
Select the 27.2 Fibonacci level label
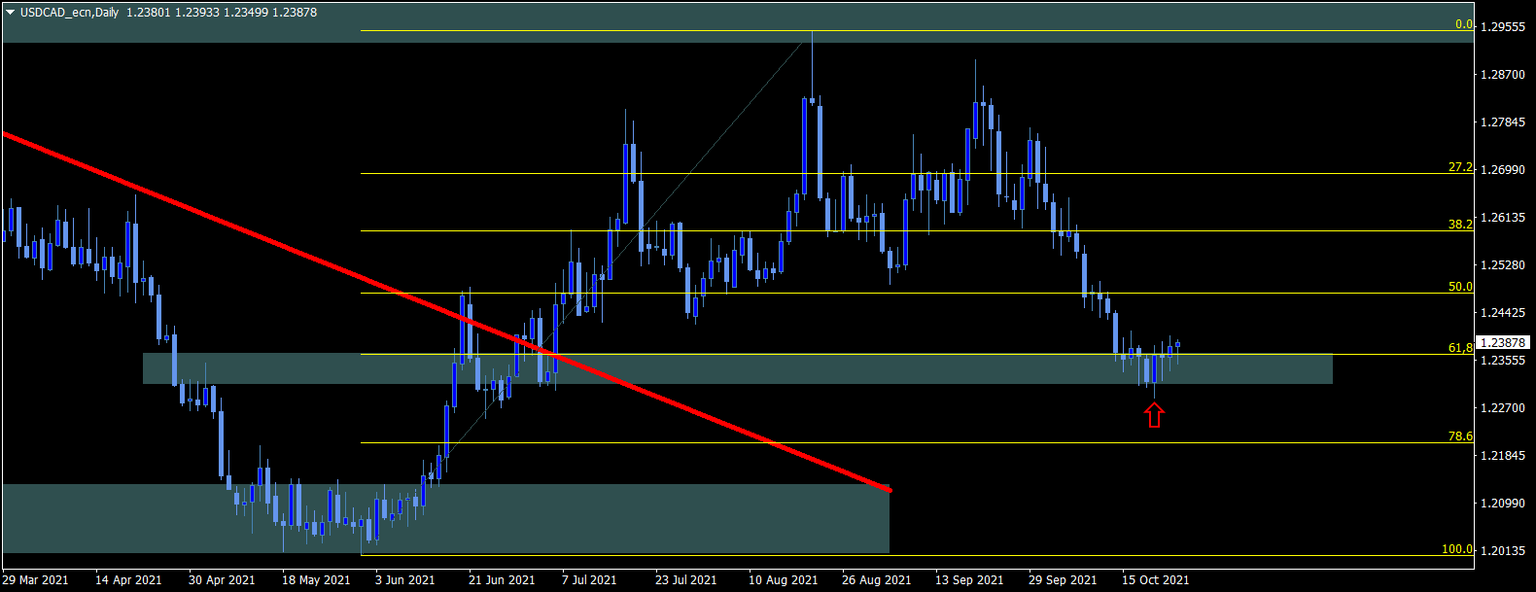[x=1460, y=167]
